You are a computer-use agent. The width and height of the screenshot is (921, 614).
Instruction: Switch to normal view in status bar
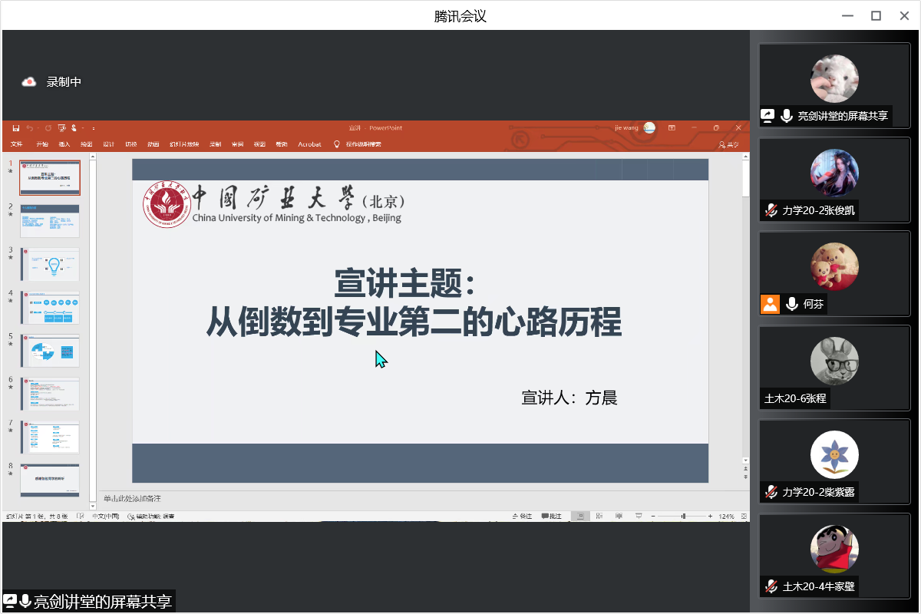pyautogui.click(x=581, y=517)
